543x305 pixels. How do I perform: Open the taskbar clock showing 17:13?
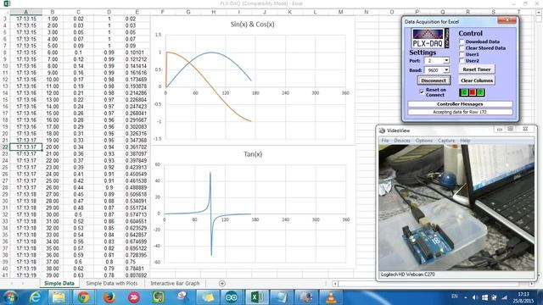(523, 297)
